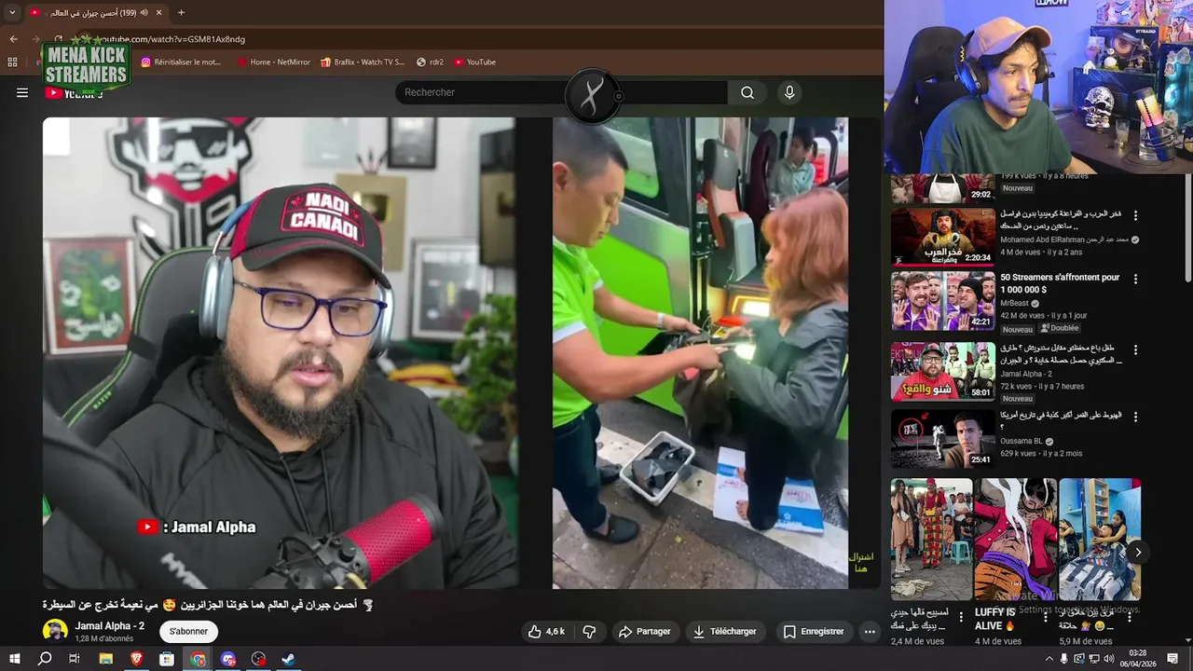
Task: Open the YouTube hamburger guide menu
Action: [x=22, y=92]
